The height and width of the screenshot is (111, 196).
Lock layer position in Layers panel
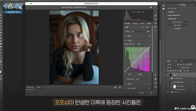click(176, 71)
